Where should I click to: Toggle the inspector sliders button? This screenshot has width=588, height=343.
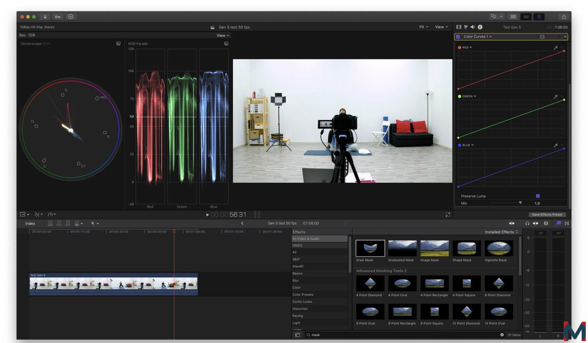pos(539,17)
